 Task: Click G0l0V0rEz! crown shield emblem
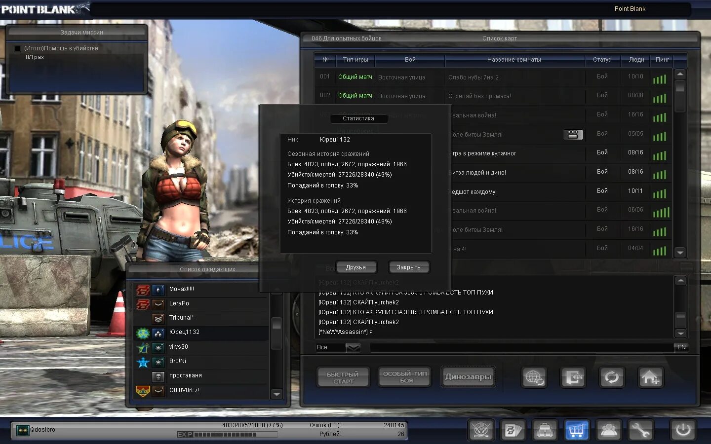[x=143, y=391]
